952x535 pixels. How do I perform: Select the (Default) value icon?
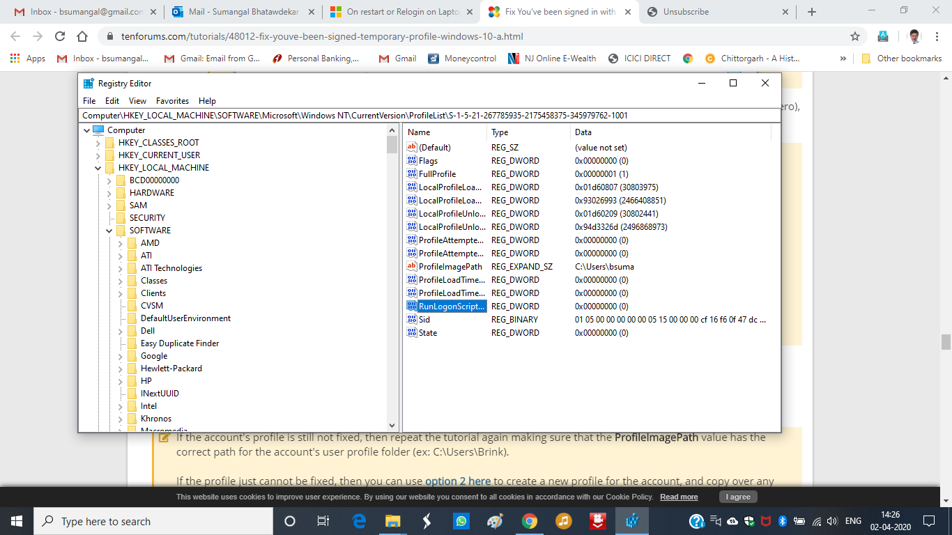pos(412,148)
